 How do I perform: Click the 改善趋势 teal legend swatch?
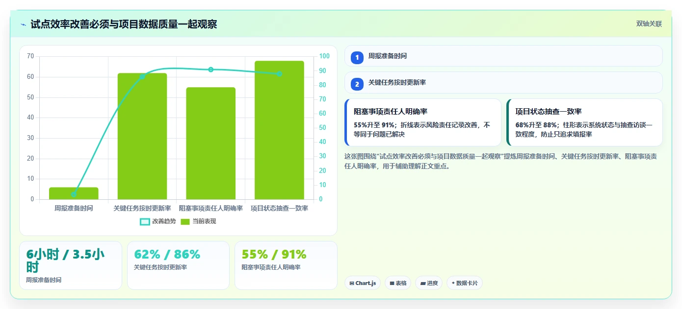click(145, 221)
